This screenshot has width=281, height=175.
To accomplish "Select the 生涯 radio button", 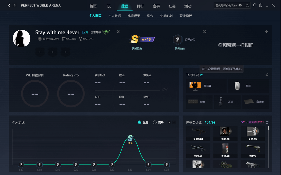I will coord(139,122).
